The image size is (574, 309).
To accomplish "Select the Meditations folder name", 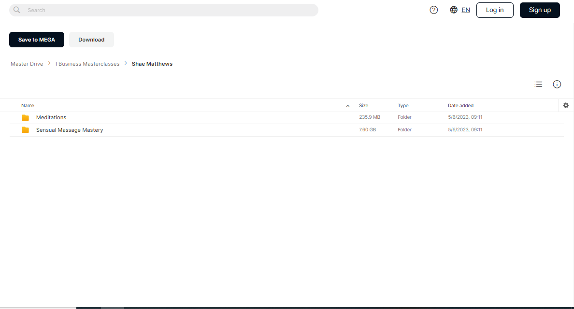I will (x=51, y=117).
